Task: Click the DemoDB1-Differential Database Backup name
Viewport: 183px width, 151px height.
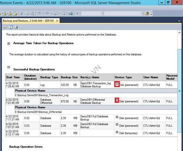Action: point(93,101)
